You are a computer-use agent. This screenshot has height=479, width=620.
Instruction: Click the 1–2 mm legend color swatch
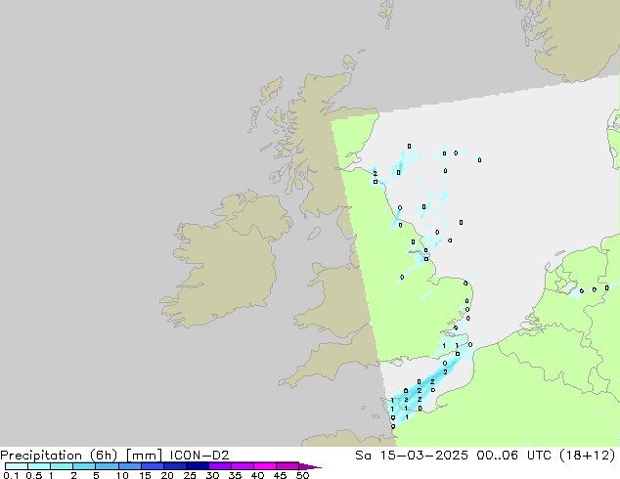click(x=62, y=466)
